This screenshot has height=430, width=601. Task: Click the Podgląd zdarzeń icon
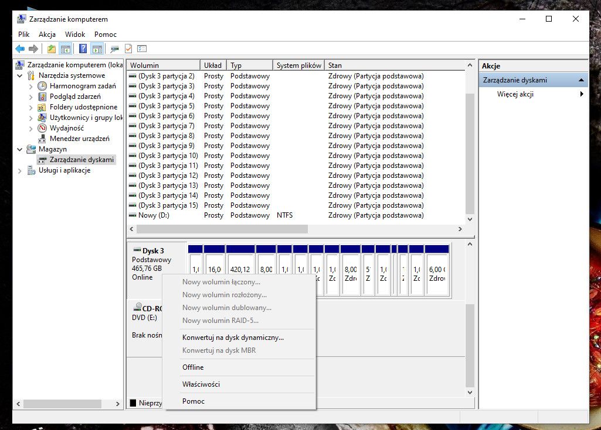click(x=42, y=97)
